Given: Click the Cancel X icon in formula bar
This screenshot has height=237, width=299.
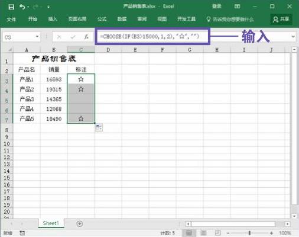Looking at the screenshot, I should pyautogui.click(x=59, y=37).
